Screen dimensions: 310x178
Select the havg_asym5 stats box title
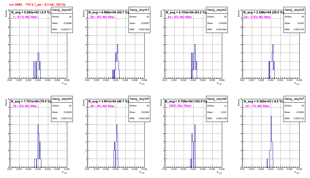139,99
